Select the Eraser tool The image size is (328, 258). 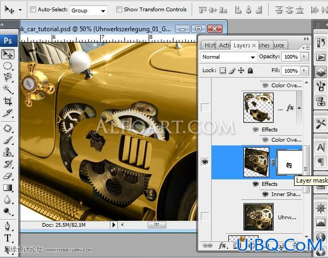8,176
